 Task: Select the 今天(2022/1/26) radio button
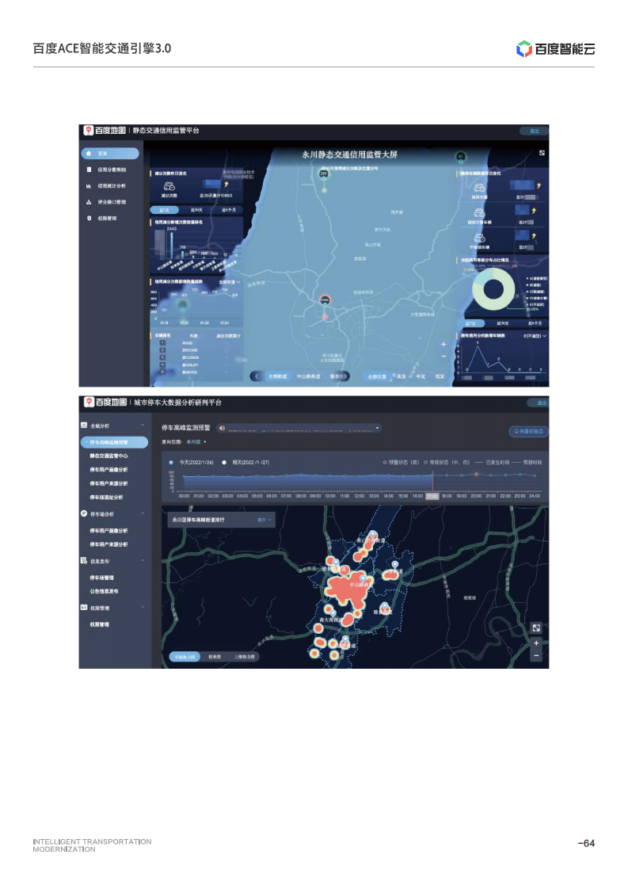coord(171,460)
